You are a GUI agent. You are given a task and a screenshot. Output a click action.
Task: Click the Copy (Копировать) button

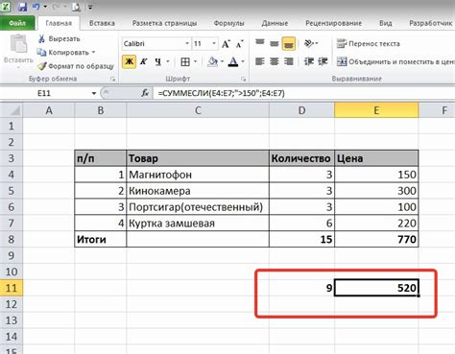(62, 52)
